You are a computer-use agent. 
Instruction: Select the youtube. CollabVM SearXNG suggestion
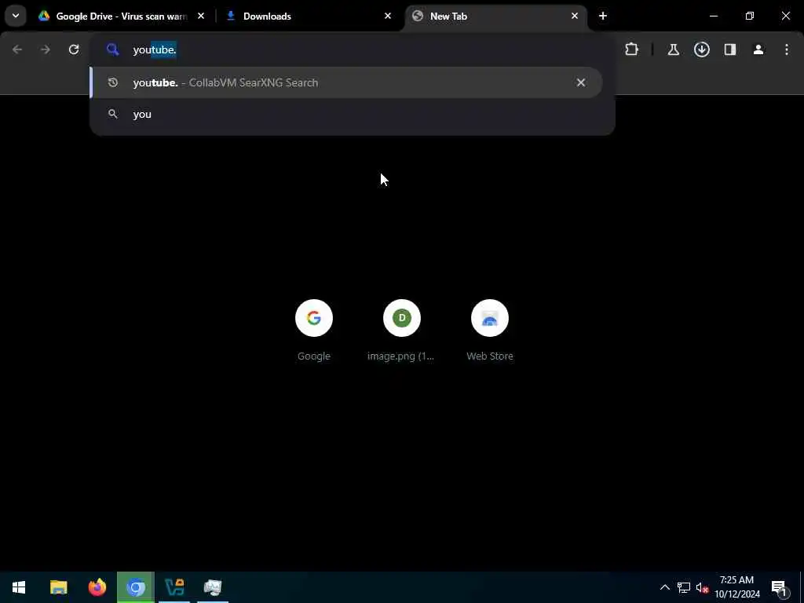(x=346, y=82)
